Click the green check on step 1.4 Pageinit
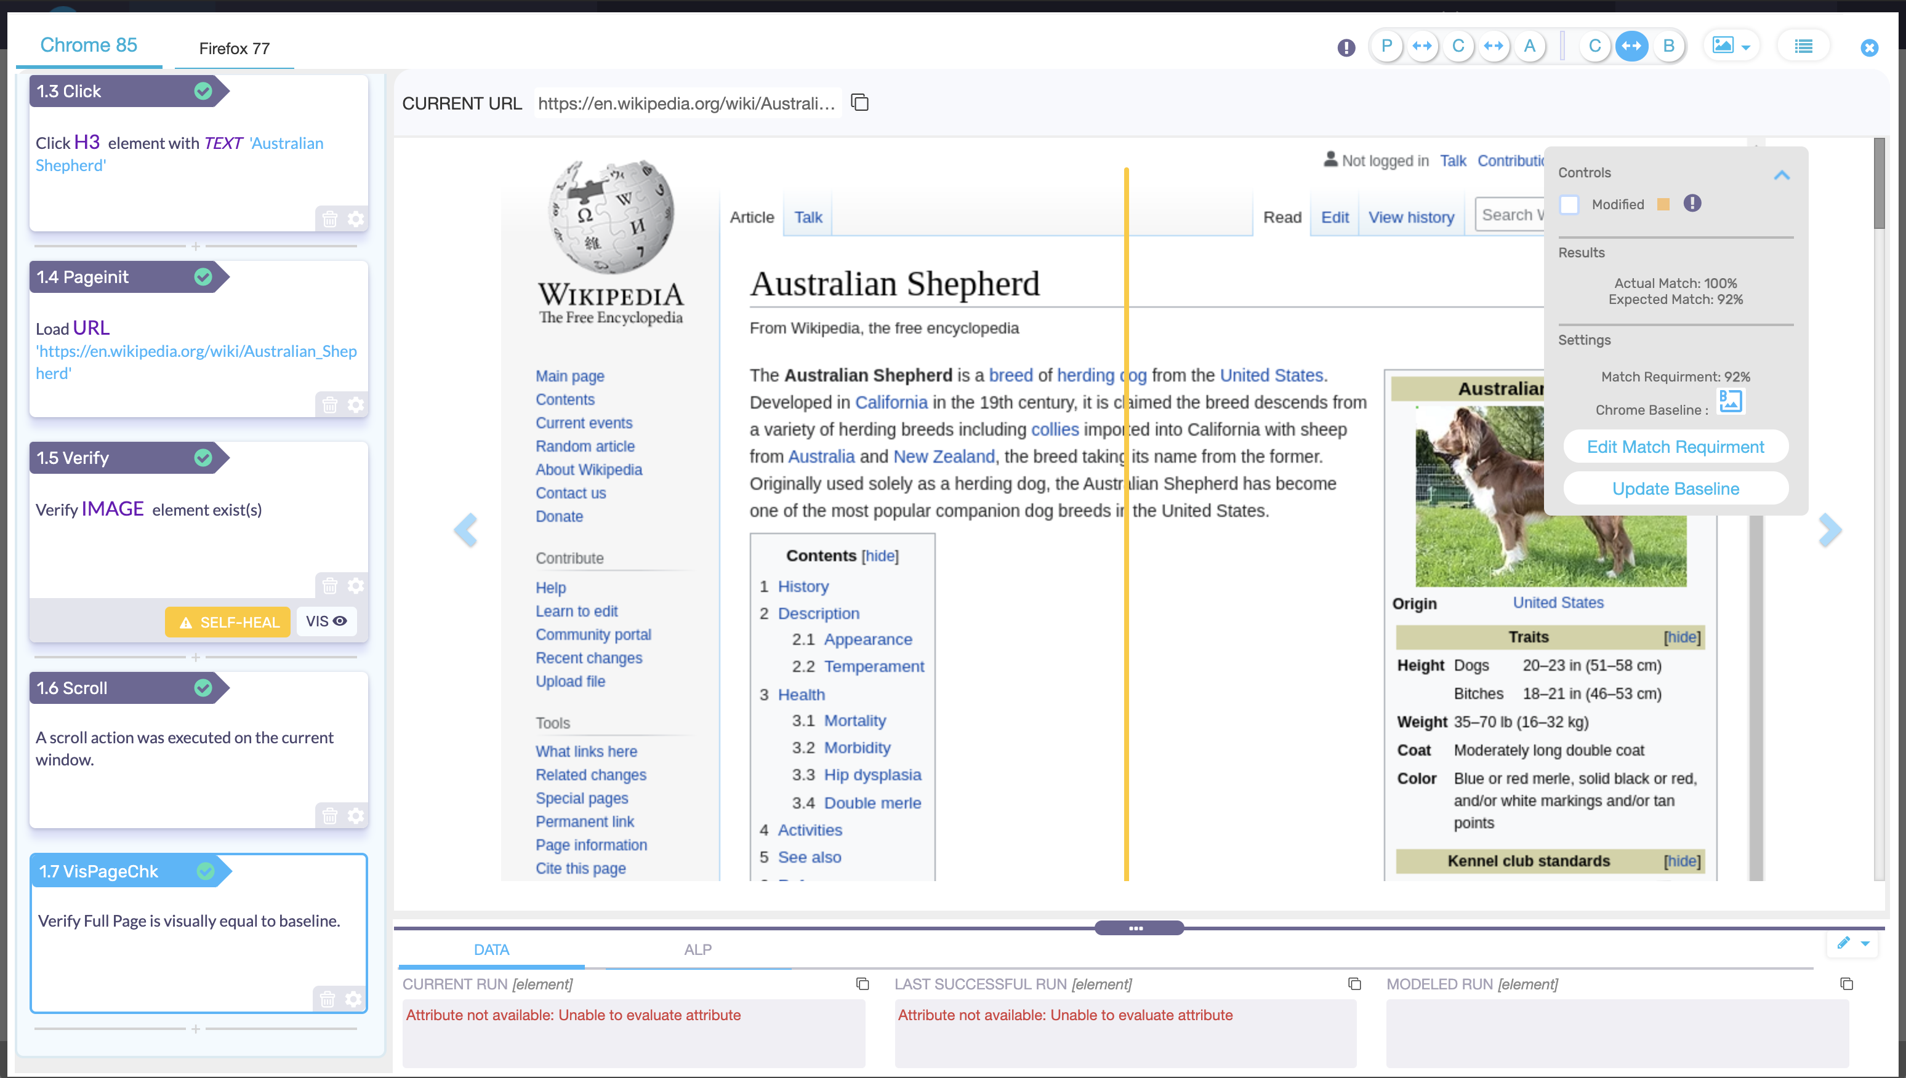 [203, 277]
